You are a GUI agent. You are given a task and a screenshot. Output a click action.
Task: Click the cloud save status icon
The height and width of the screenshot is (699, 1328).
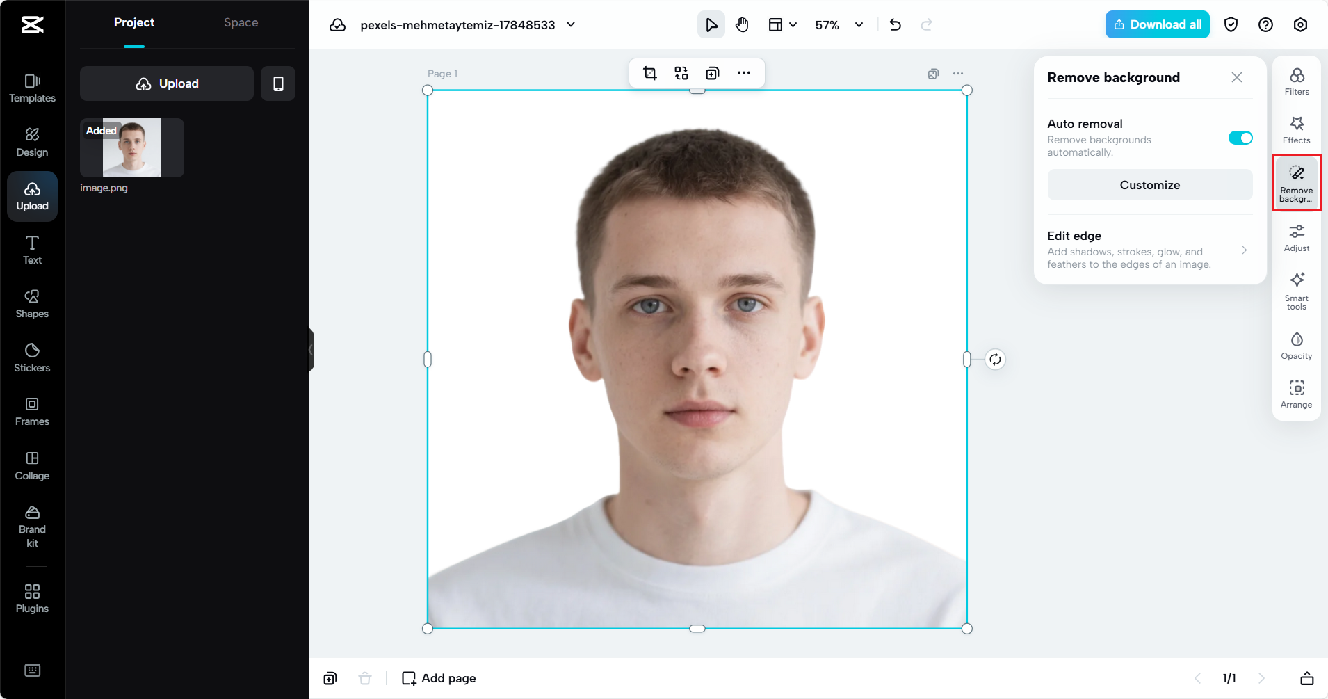(337, 25)
